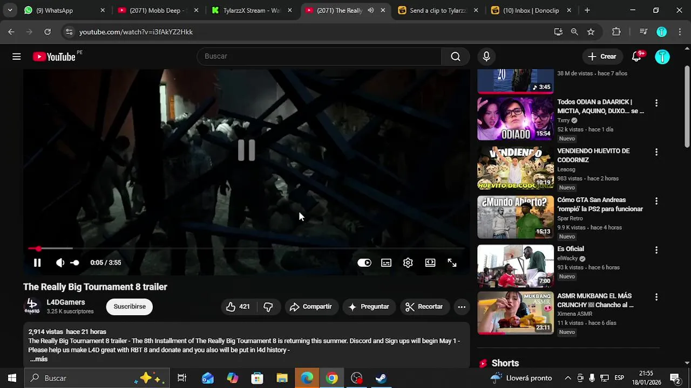Expand the description with ...más

(38, 359)
